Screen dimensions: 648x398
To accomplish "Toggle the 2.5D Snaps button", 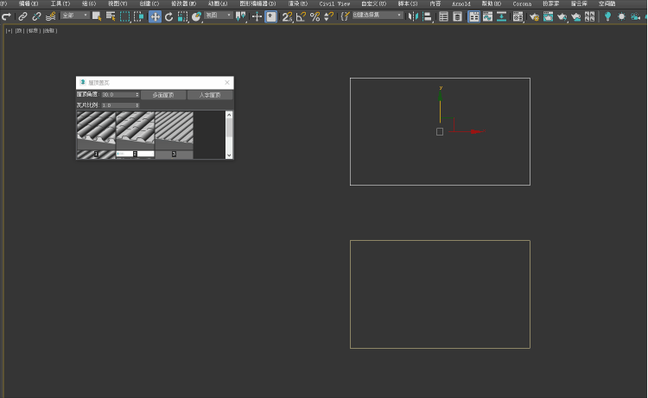I will pos(287,16).
